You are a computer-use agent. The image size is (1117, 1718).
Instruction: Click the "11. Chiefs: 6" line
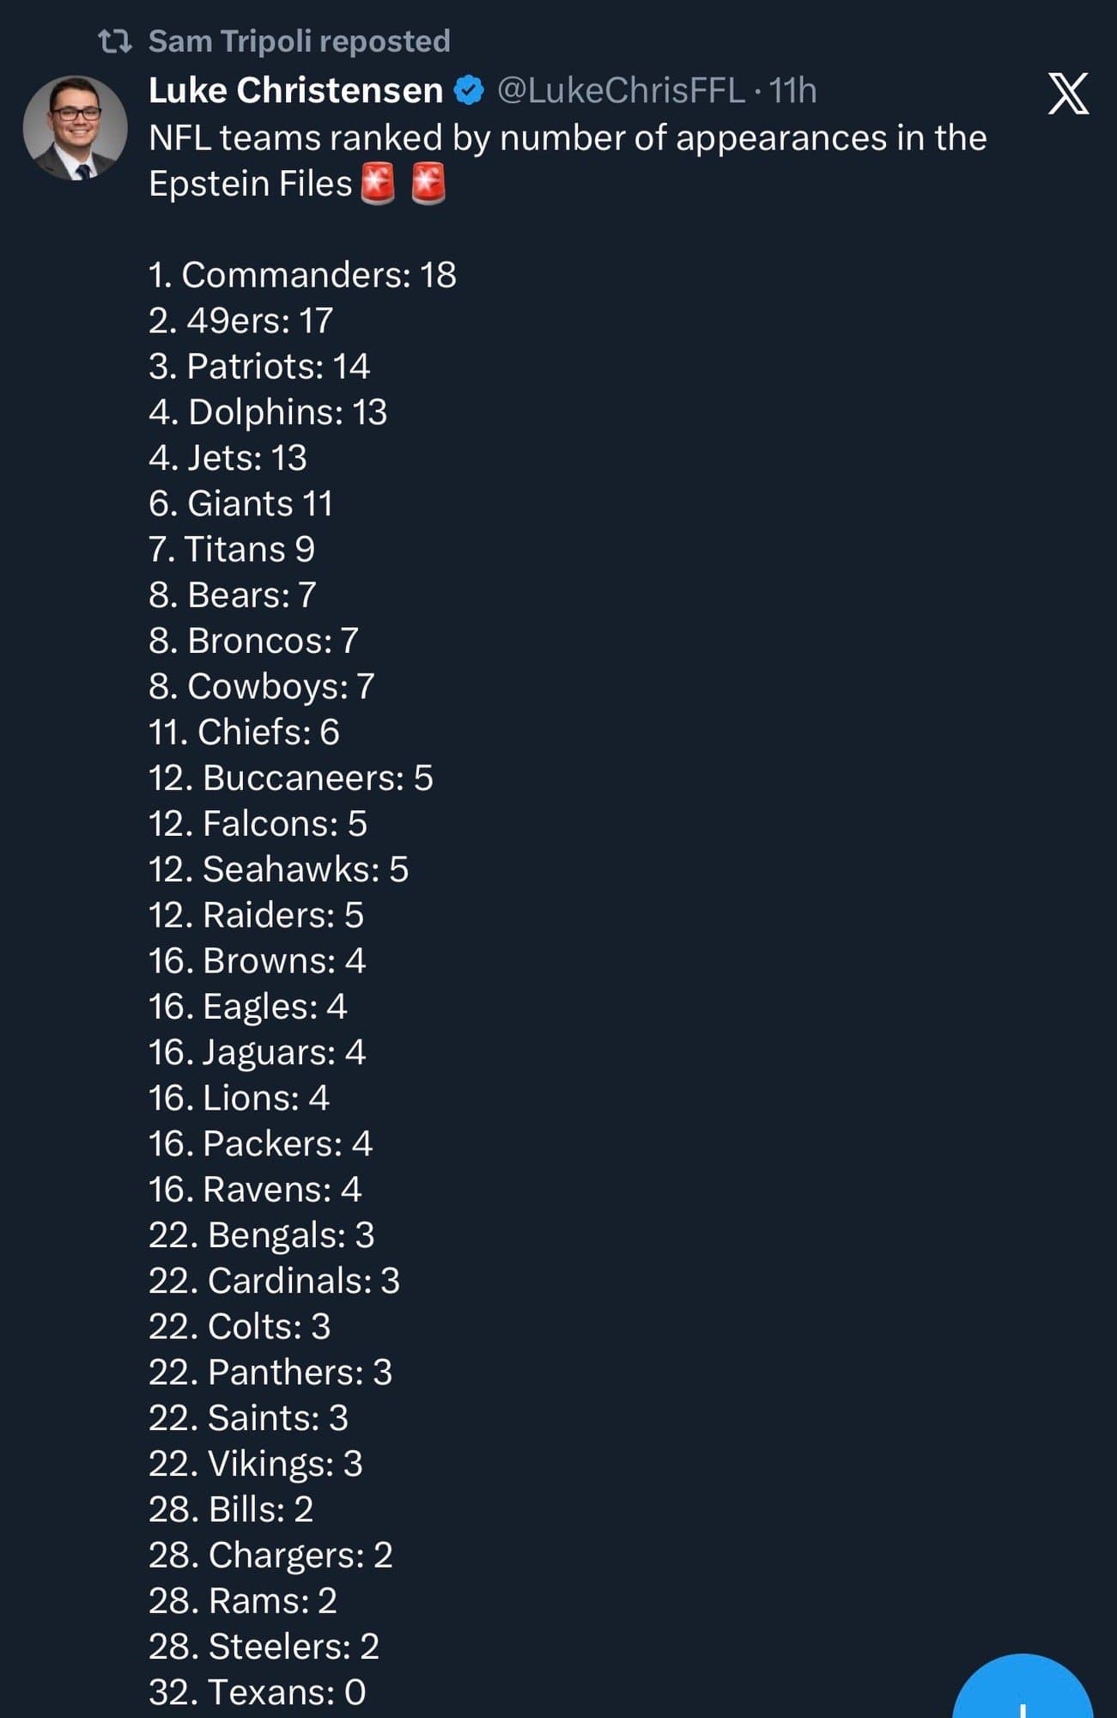pyautogui.click(x=244, y=732)
